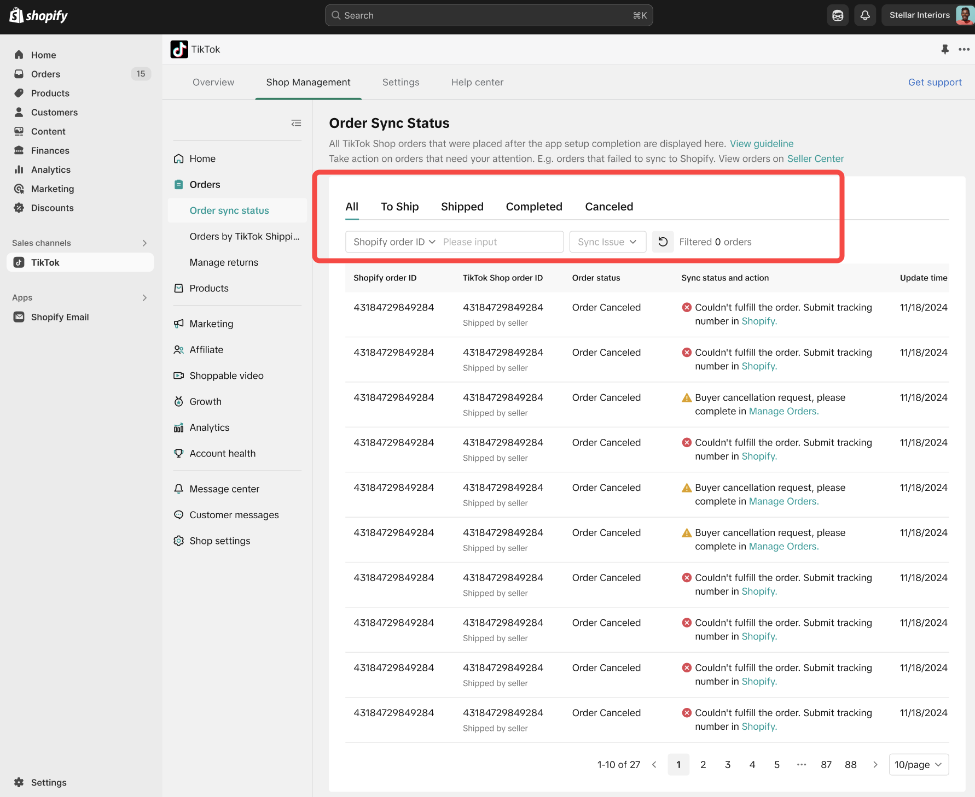Open the Sync Issue dropdown
The width and height of the screenshot is (975, 797).
607,242
